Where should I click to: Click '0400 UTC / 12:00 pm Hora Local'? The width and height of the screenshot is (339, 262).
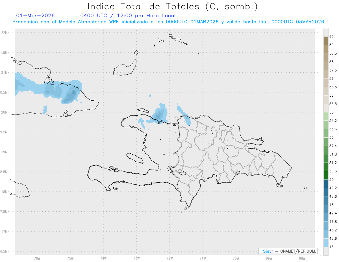pyautogui.click(x=128, y=16)
